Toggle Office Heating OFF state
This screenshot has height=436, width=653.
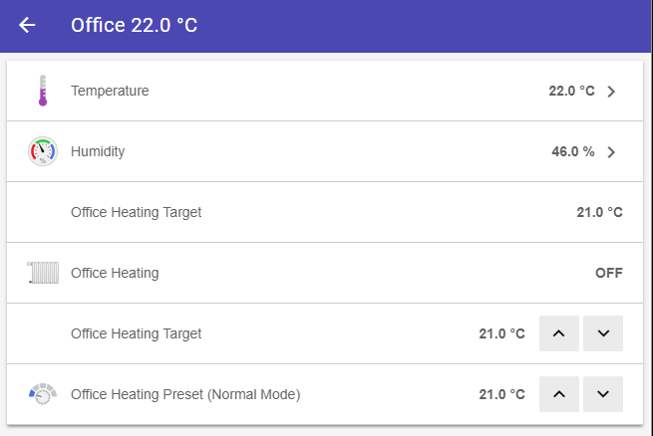pos(608,273)
